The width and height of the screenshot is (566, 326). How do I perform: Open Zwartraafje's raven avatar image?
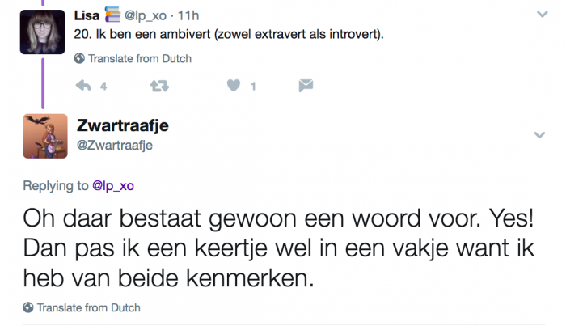point(45,136)
